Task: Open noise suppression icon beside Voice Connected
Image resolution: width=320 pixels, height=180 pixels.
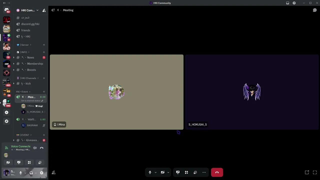Action: (x=35, y=148)
